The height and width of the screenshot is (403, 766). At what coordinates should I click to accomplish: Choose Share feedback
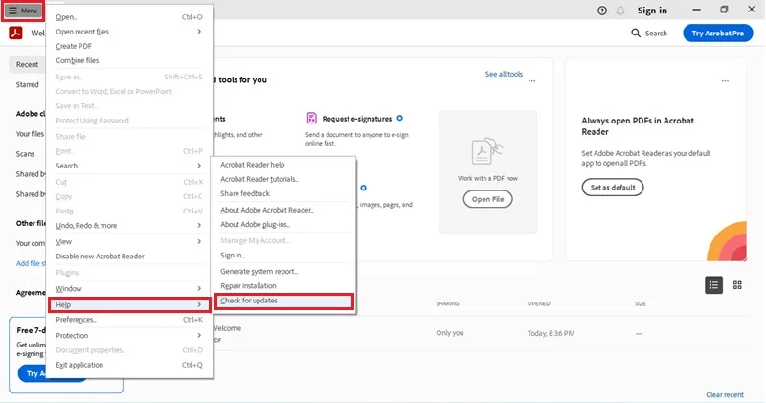(283, 193)
